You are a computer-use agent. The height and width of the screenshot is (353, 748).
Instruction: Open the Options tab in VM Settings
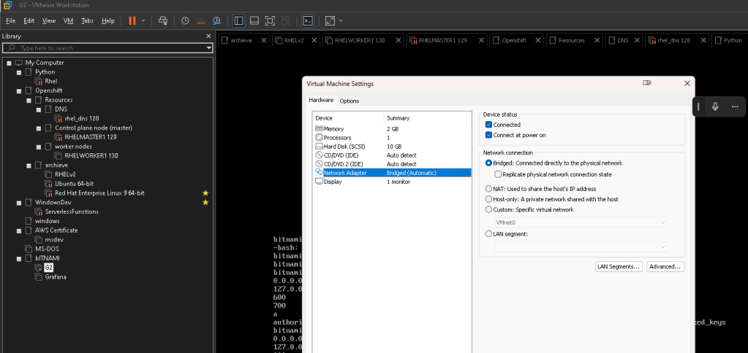pos(350,101)
